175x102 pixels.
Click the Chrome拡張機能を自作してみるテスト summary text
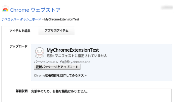point(60,75)
